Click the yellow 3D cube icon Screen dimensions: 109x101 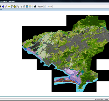pos(15,6)
